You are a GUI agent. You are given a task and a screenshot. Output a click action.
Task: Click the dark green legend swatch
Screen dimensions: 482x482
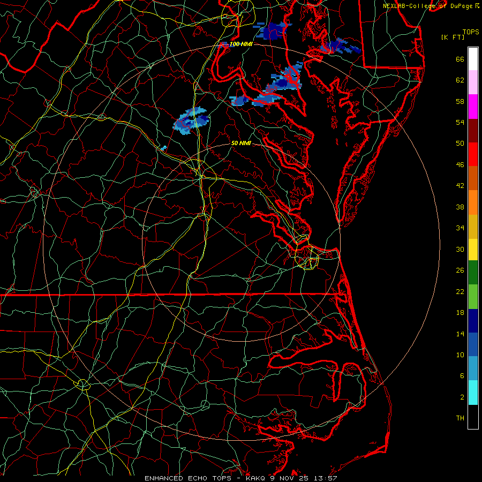pos(473,273)
